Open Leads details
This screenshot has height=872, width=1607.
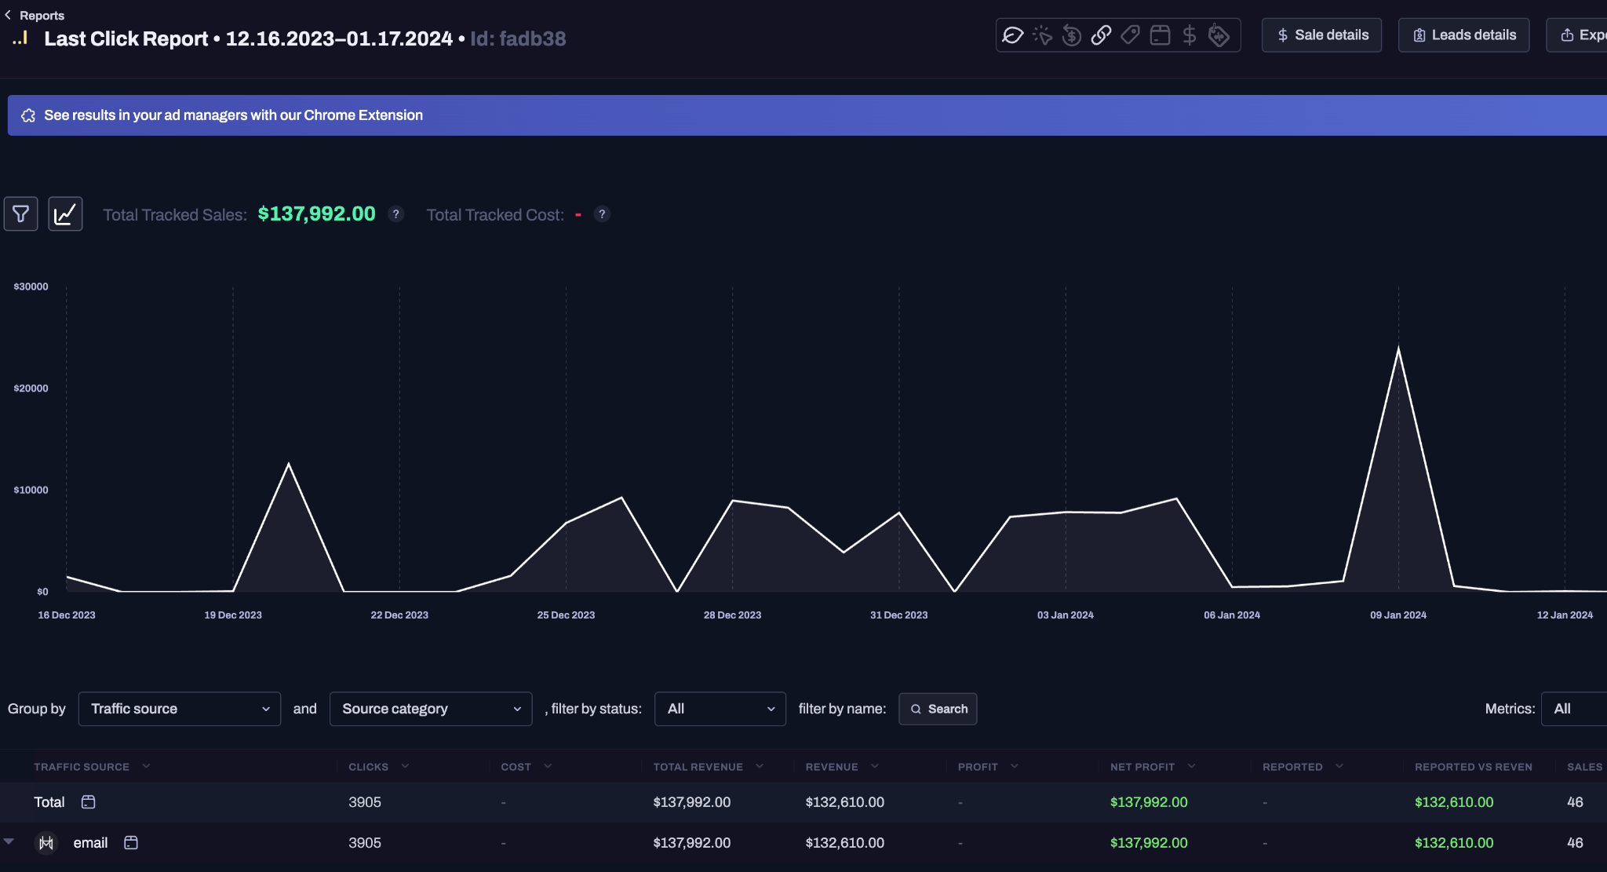tap(1463, 35)
